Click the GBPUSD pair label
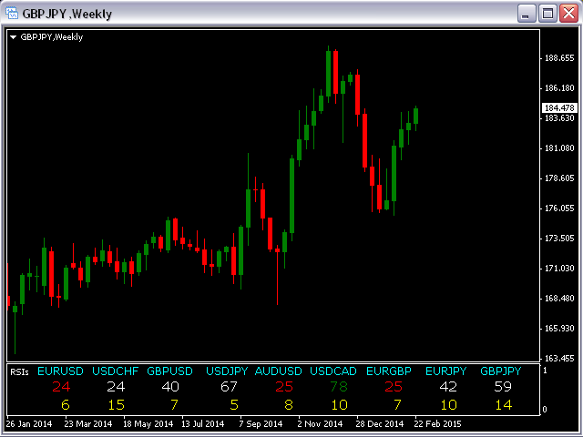 [x=170, y=371]
